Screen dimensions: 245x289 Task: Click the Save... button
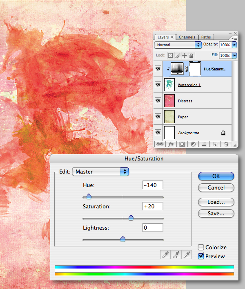point(216,213)
